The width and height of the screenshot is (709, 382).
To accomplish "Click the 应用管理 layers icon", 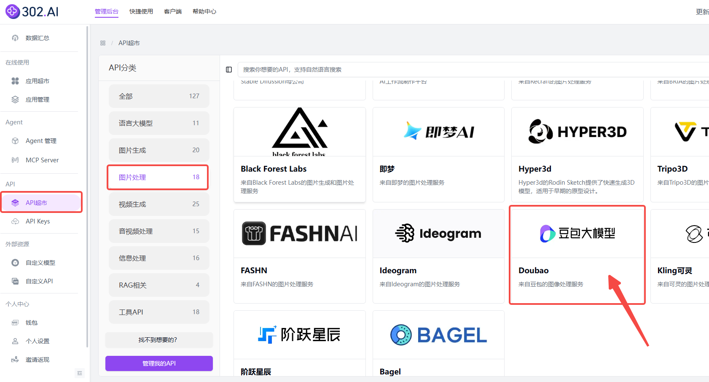I will pyautogui.click(x=15, y=100).
